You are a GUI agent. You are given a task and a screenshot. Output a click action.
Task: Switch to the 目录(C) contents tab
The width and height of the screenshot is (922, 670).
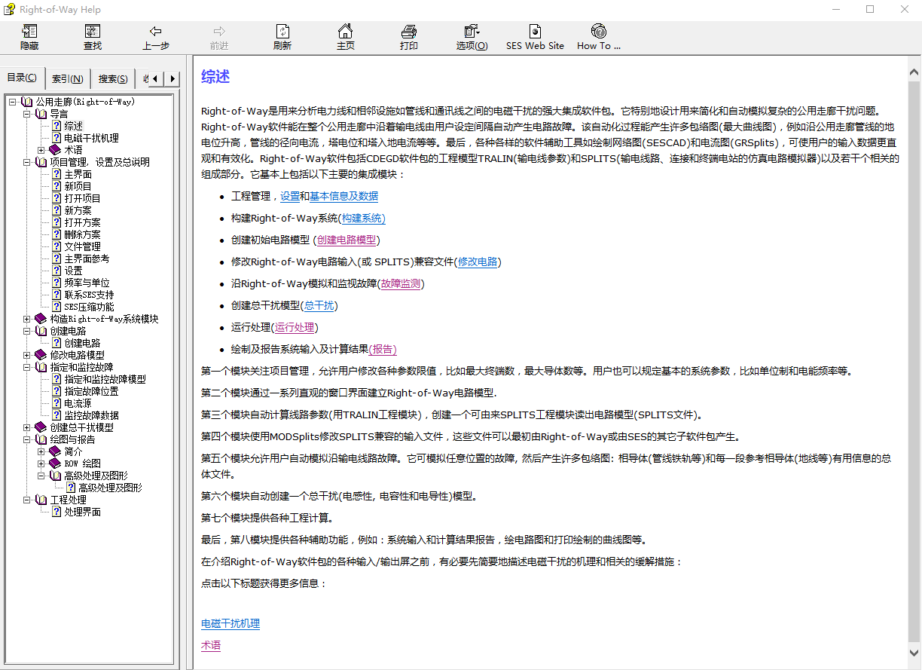[22, 78]
